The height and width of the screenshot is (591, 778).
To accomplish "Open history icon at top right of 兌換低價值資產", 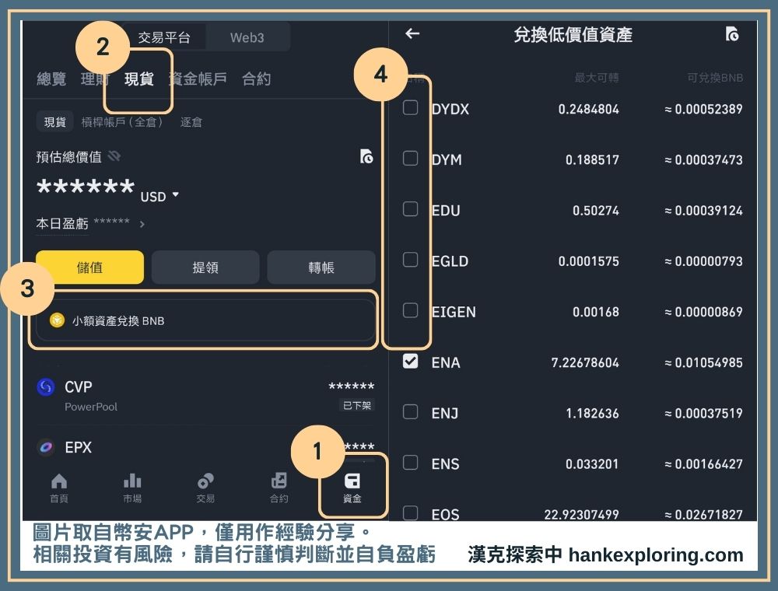I will 731,33.
